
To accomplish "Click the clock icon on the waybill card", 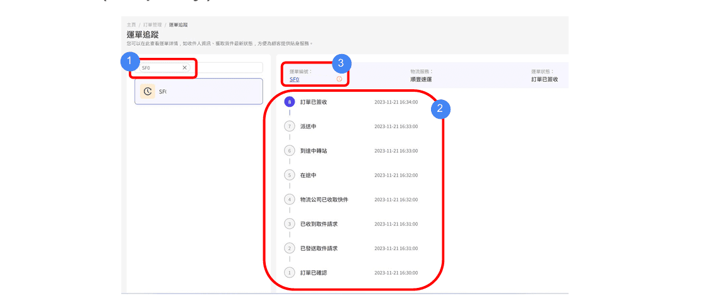I will (x=148, y=92).
